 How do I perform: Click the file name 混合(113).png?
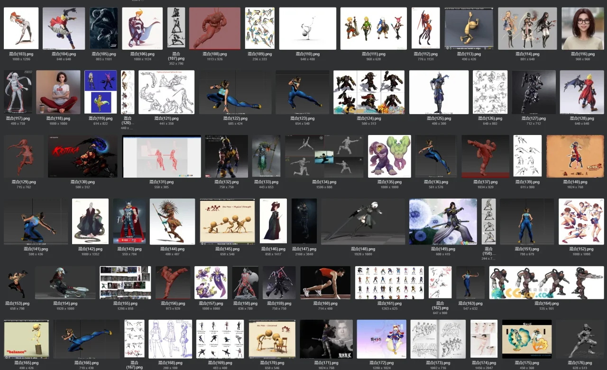tap(469, 54)
